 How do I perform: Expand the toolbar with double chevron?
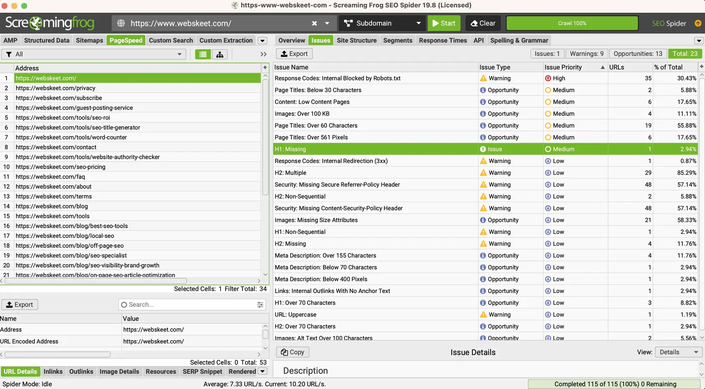pyautogui.click(x=264, y=54)
